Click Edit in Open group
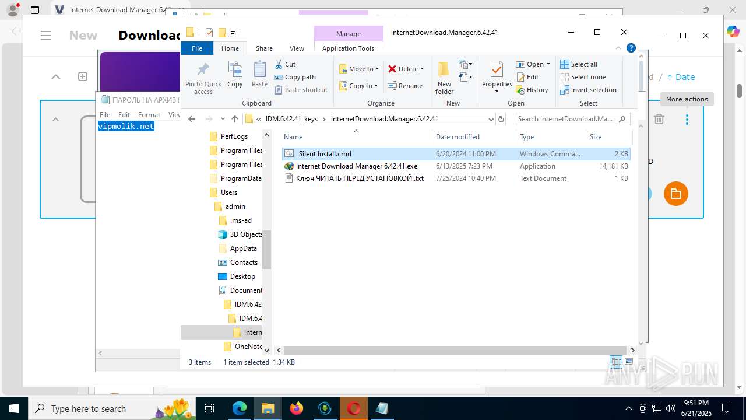746x420 pixels. [x=527, y=77]
